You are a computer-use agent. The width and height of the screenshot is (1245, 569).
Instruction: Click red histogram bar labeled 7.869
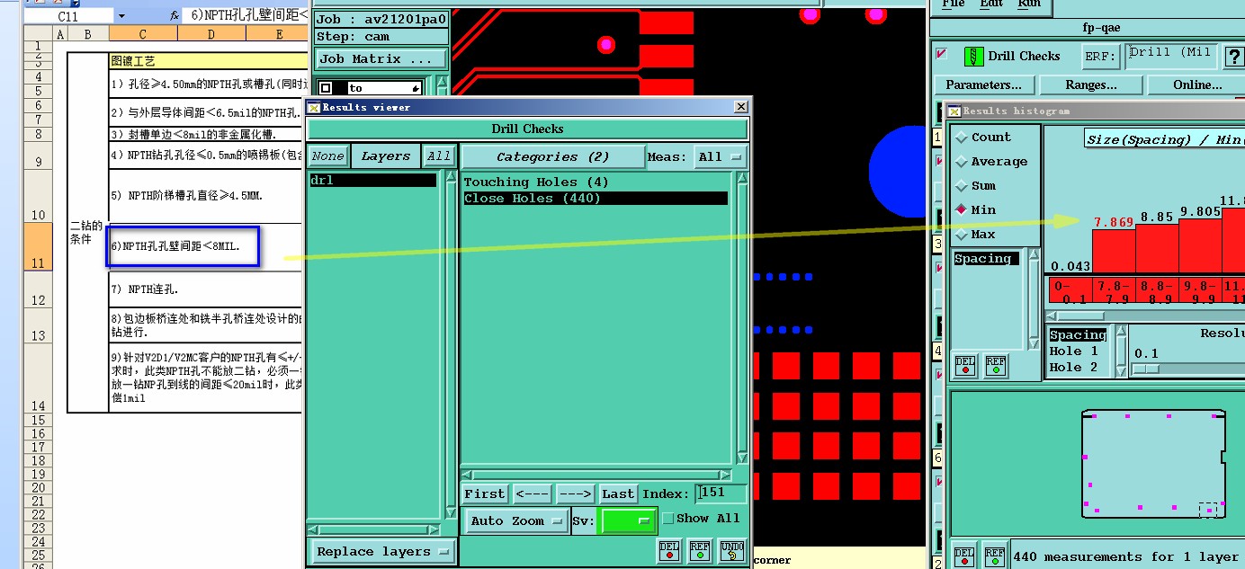point(1113,251)
